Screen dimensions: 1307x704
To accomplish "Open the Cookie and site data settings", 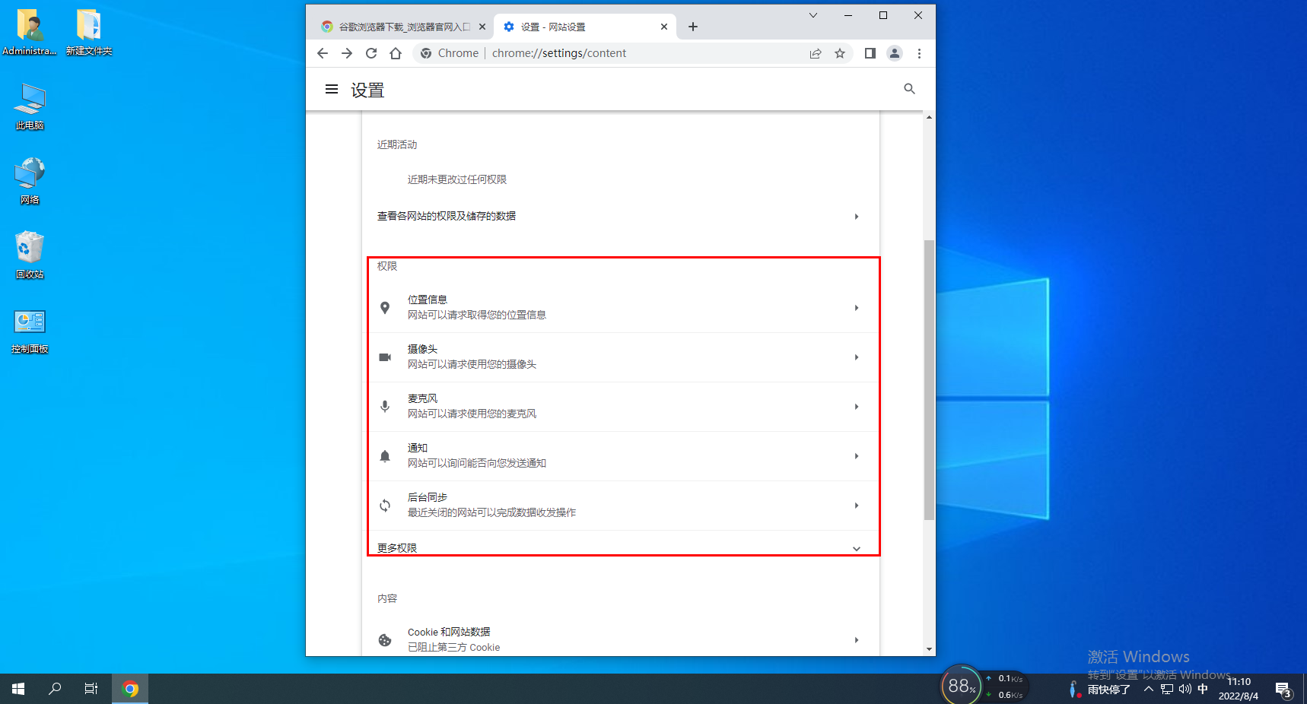I will [621, 639].
